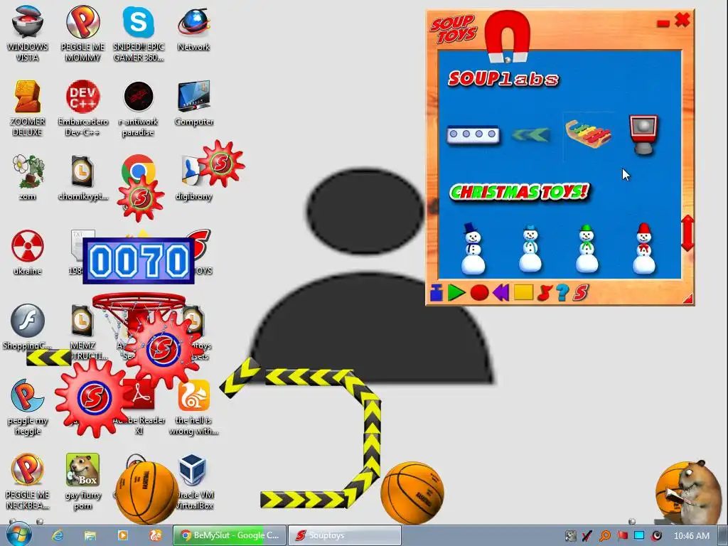This screenshot has height=546, width=728.
Task: Open Oracle VM VirtualBox desktop icon
Action: coord(193,481)
